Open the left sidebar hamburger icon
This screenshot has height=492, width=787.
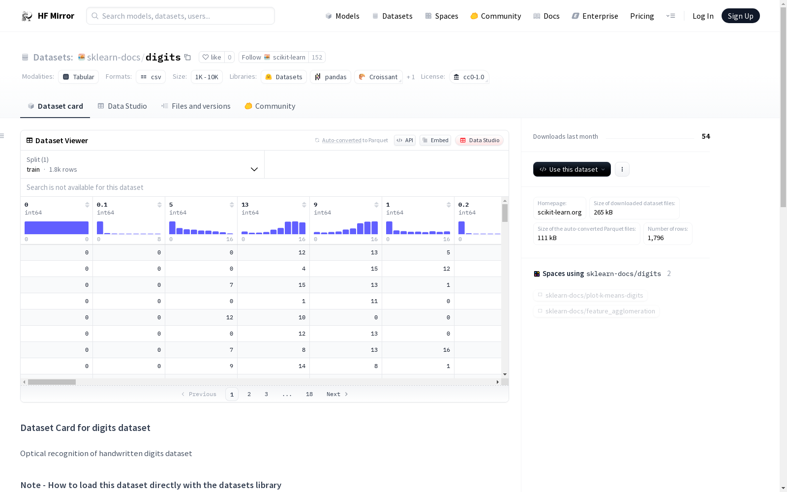(x=2, y=136)
